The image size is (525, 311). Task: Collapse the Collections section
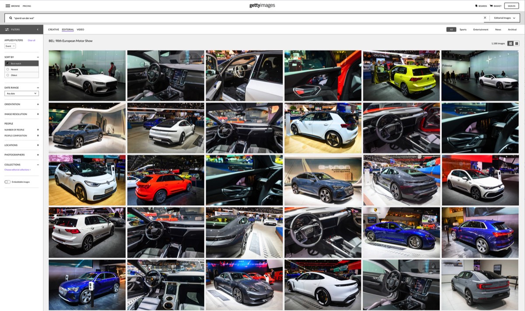[38, 165]
